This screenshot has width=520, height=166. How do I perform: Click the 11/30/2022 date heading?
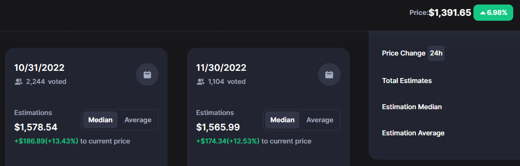click(x=221, y=68)
